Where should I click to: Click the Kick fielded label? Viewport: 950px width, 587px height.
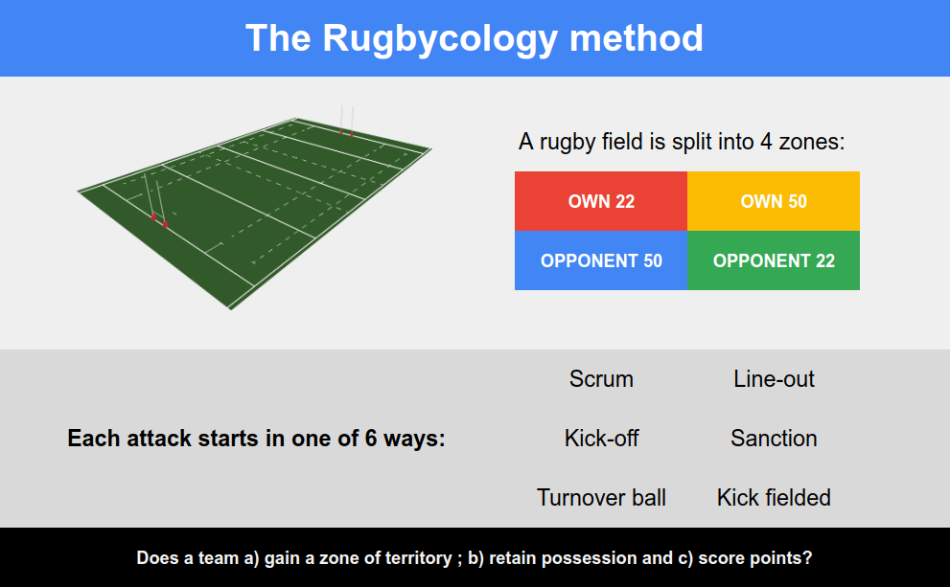pyautogui.click(x=774, y=497)
